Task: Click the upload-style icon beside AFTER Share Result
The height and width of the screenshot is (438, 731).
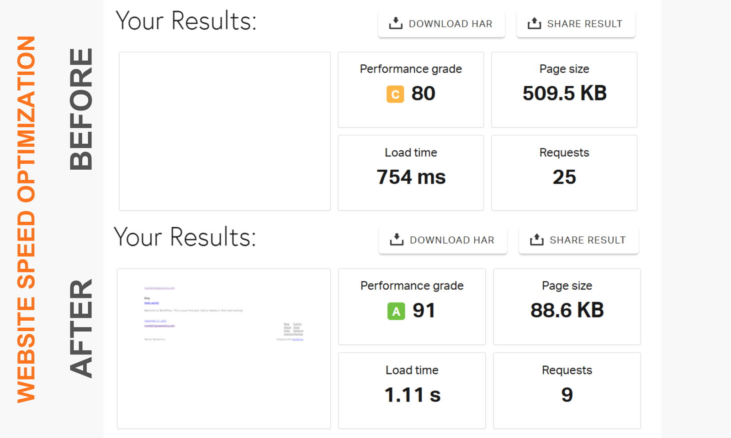Action: point(535,239)
